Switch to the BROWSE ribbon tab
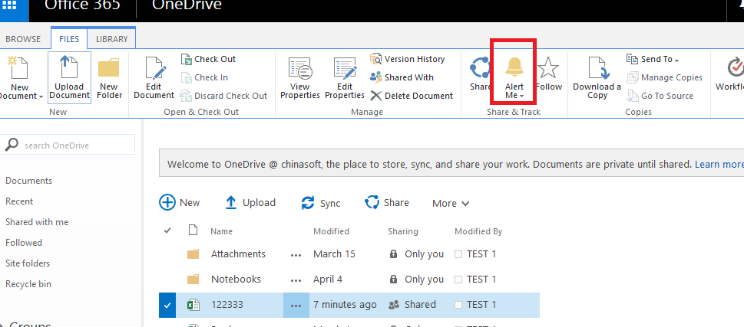744x327 pixels. click(x=23, y=39)
